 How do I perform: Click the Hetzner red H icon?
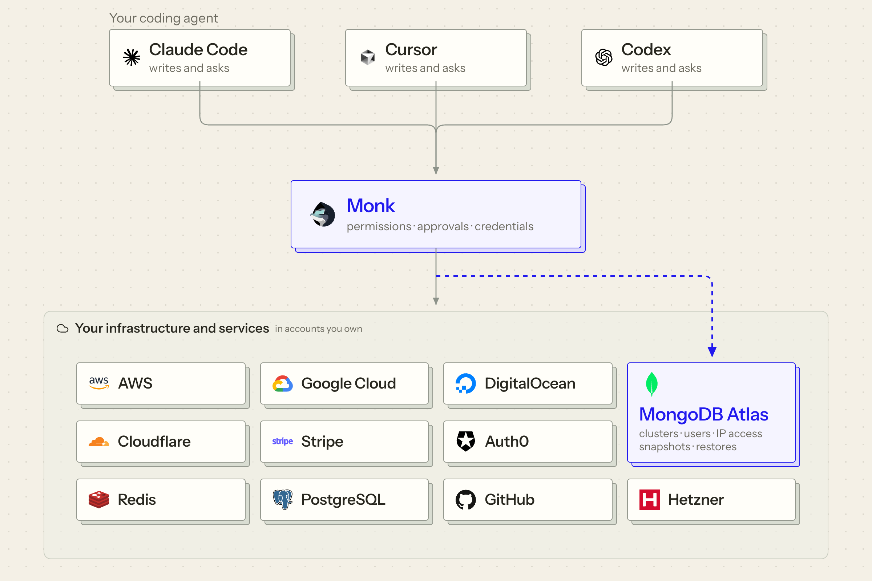point(650,500)
